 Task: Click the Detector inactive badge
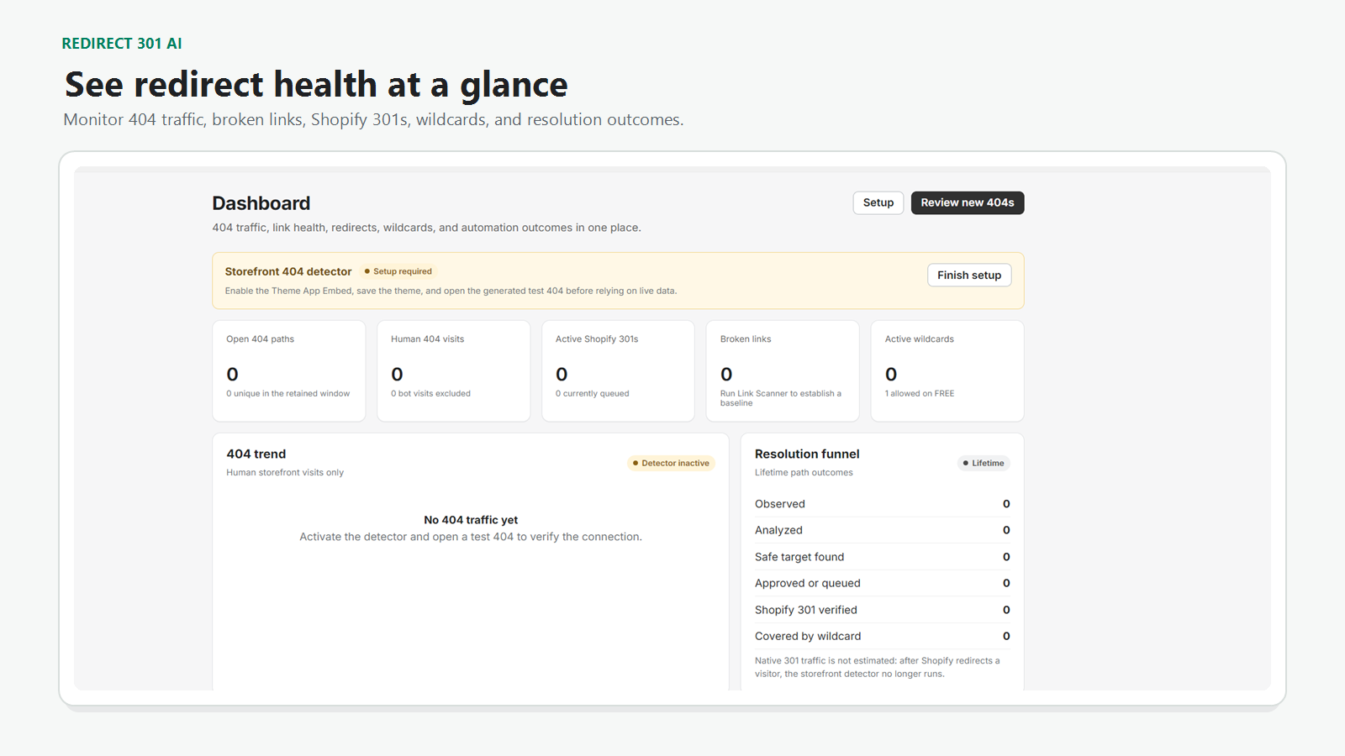[671, 463]
